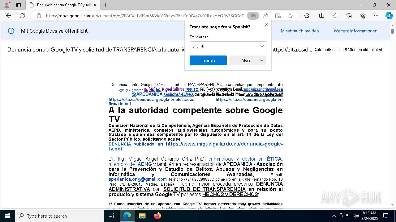Viewport: 396px width, 222px height.
Task: Open the apedanica.ong@gmail.com header link
Action: (x=263, y=89)
